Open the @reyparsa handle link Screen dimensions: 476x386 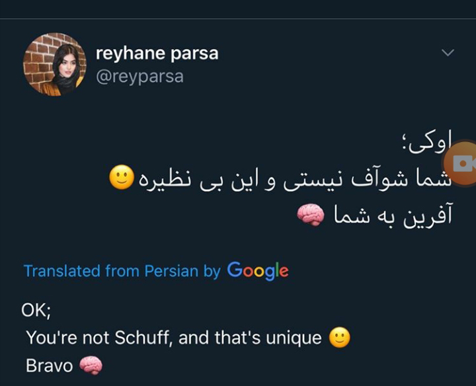139,77
